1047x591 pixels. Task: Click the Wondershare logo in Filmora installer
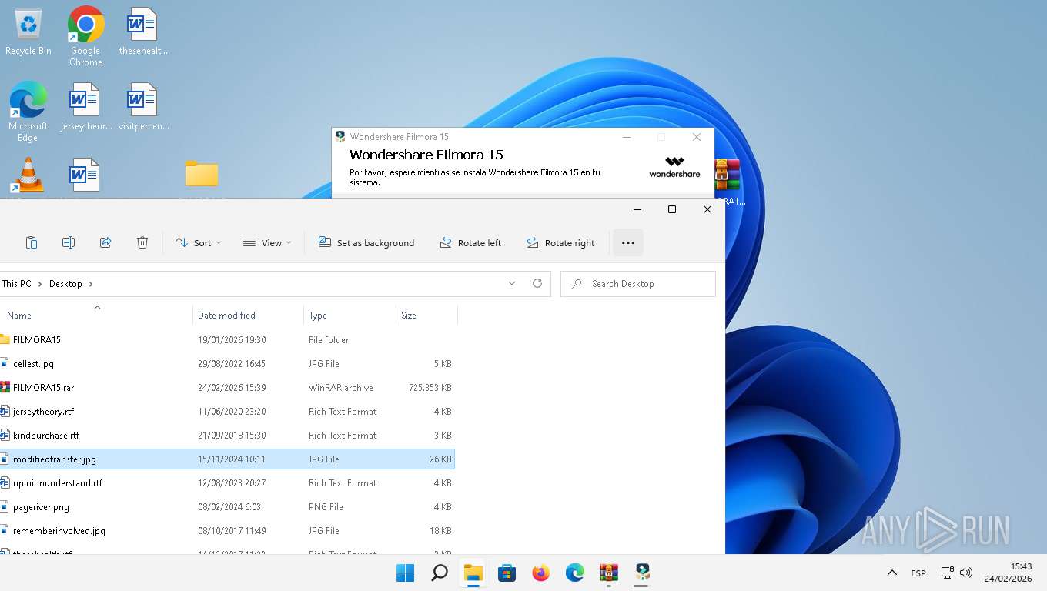click(x=674, y=167)
